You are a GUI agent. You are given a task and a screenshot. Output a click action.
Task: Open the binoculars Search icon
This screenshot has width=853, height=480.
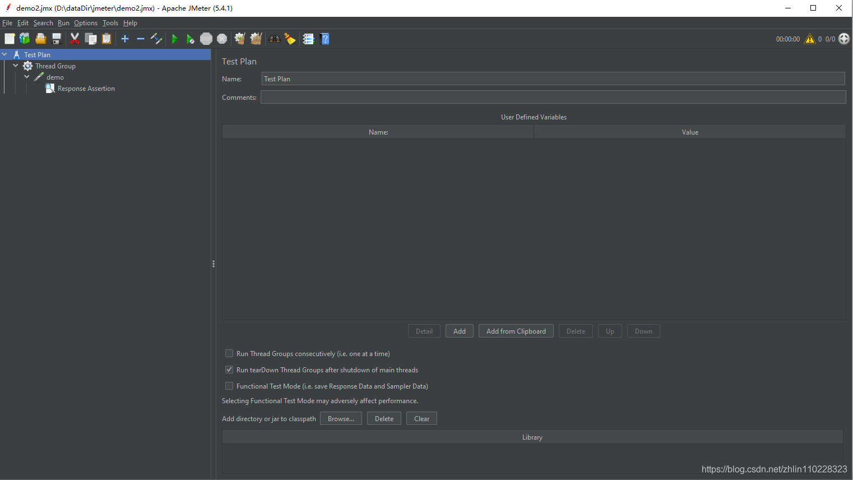click(x=275, y=39)
